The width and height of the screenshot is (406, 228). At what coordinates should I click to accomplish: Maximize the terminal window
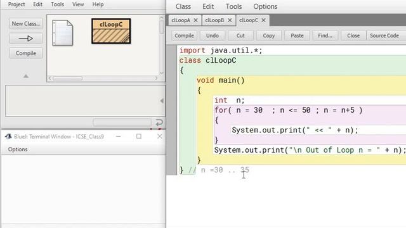pos(139,136)
